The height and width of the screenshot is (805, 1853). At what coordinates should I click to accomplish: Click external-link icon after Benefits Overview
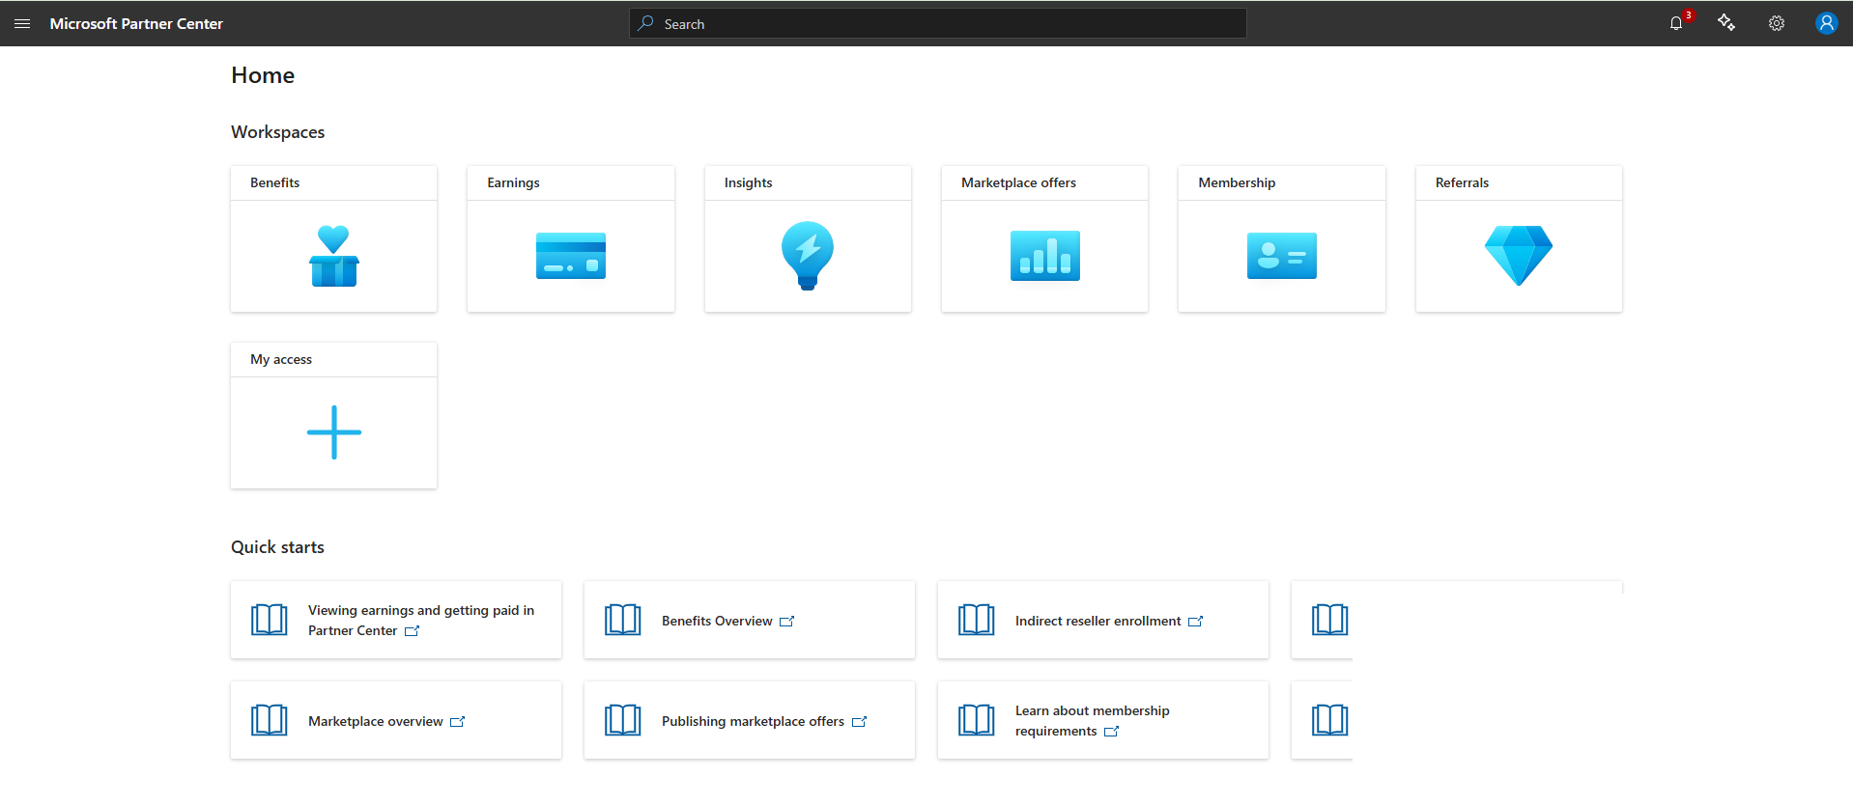click(x=787, y=622)
